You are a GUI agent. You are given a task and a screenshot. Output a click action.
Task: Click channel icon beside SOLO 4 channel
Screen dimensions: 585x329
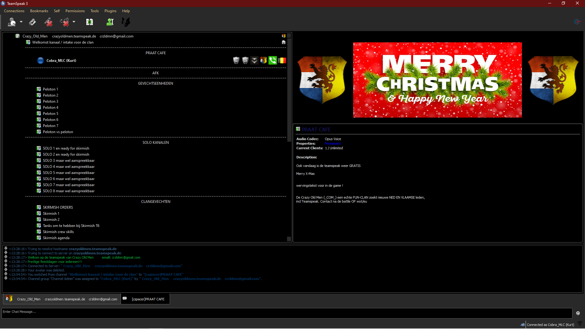[x=39, y=167]
